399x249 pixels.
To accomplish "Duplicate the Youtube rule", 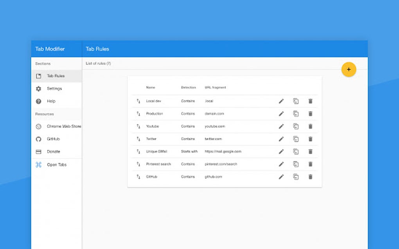I will click(x=296, y=126).
